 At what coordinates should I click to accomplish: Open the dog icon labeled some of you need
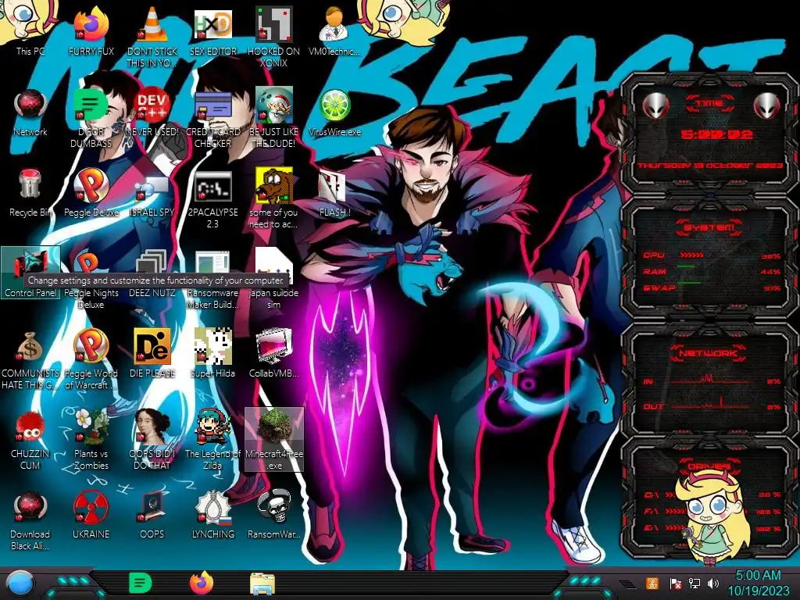click(274, 198)
